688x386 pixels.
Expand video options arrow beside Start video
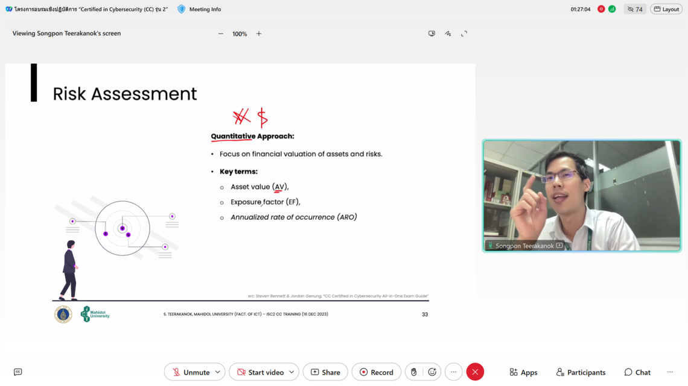tap(291, 372)
